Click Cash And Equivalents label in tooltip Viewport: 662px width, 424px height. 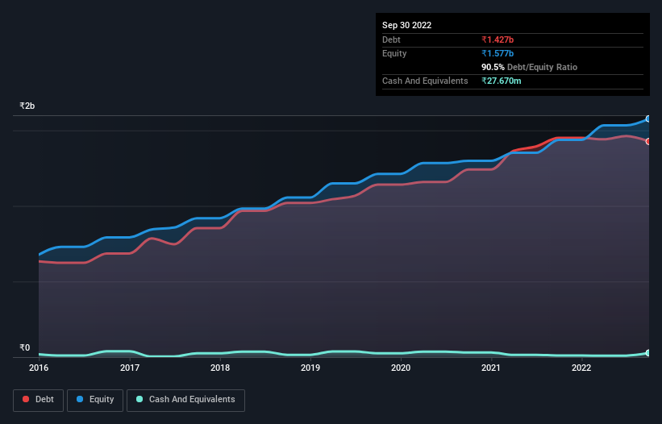[425, 81]
